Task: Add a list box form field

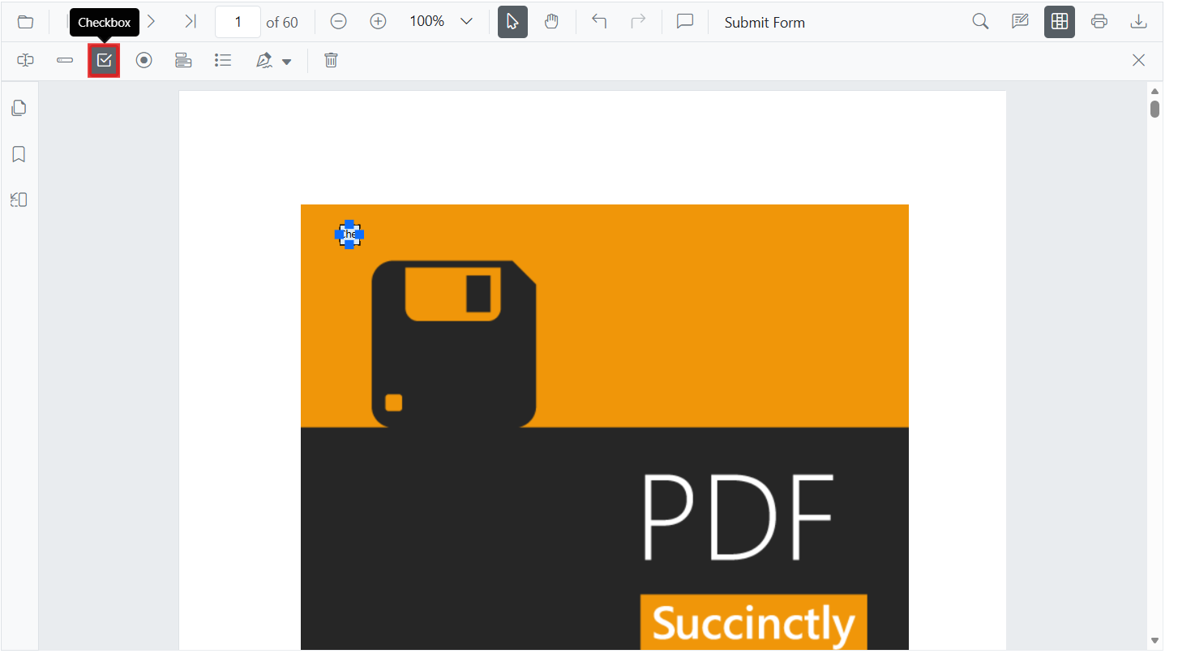Action: click(x=223, y=61)
